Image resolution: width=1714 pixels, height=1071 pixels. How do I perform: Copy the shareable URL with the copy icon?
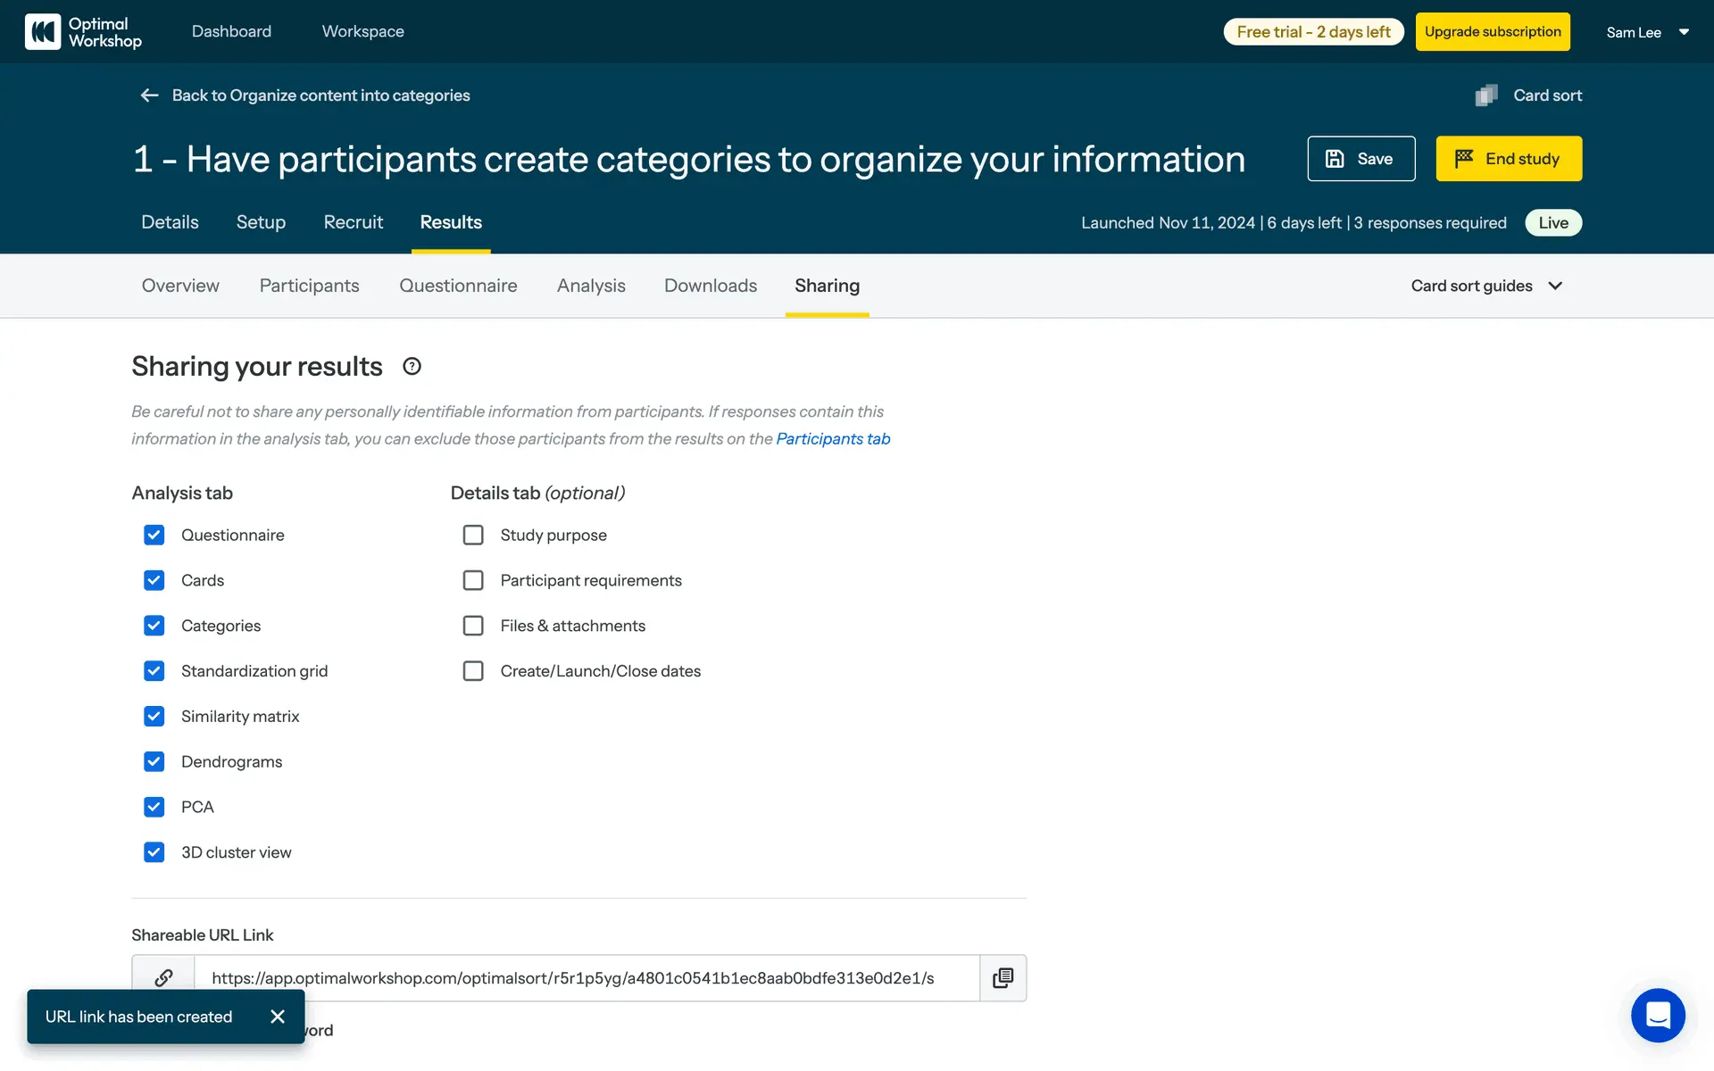click(1003, 978)
